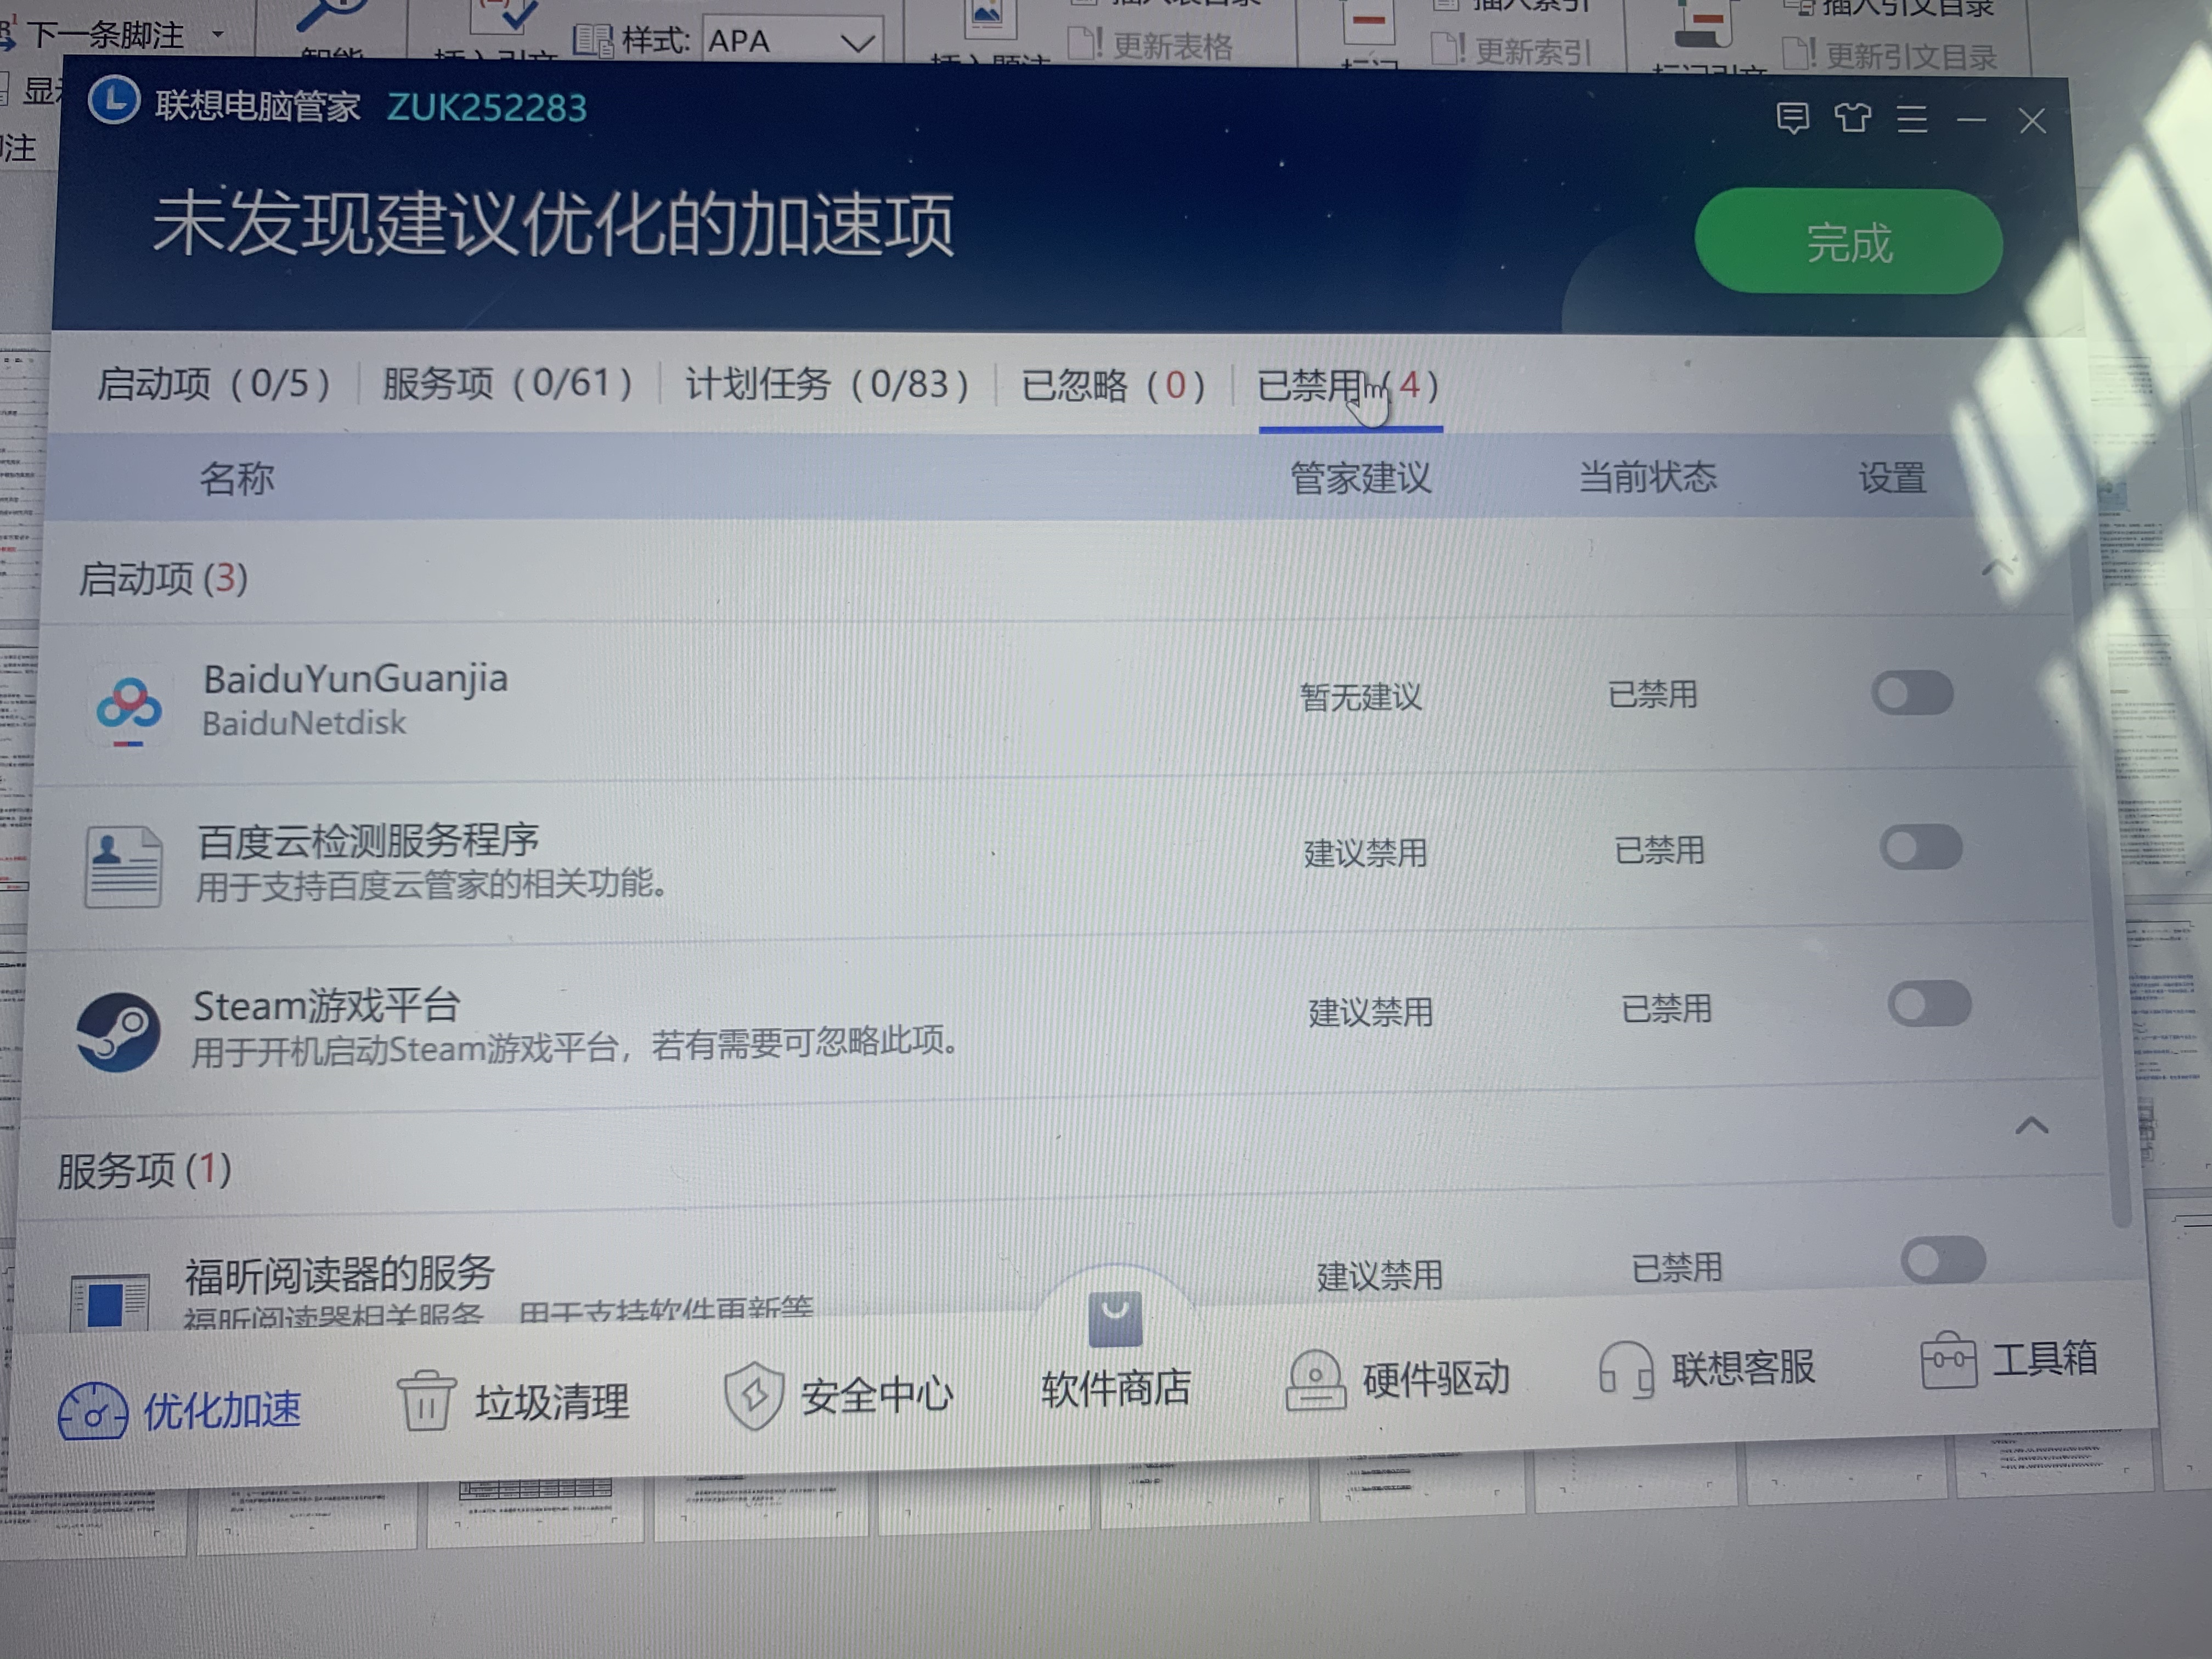Open the skin (shirt) icon in title bar
The width and height of the screenshot is (2212, 1659).
(1852, 118)
